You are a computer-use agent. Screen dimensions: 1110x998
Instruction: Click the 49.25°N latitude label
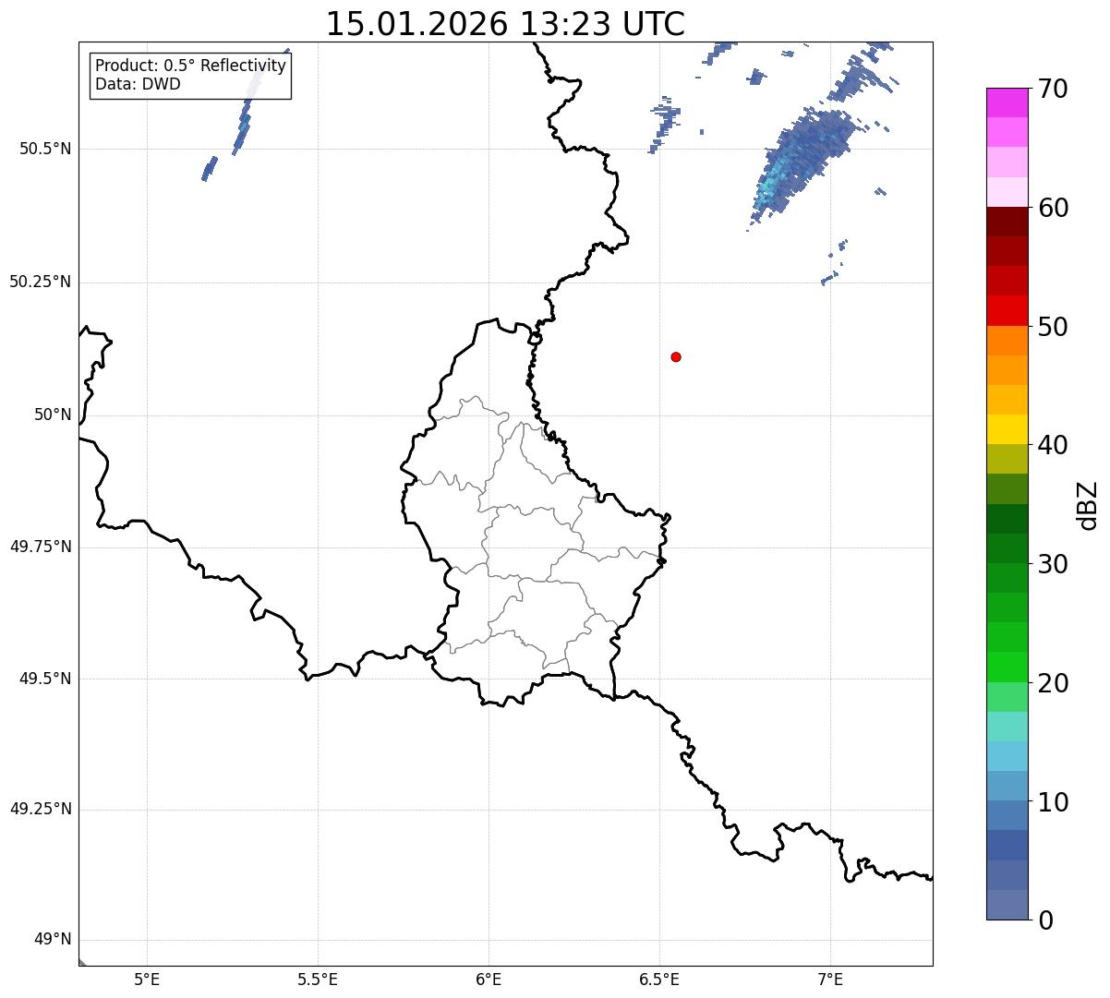(x=41, y=809)
